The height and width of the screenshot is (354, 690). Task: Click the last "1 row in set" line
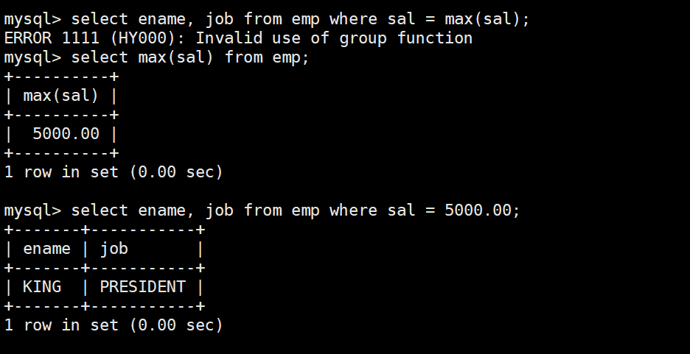113,325
